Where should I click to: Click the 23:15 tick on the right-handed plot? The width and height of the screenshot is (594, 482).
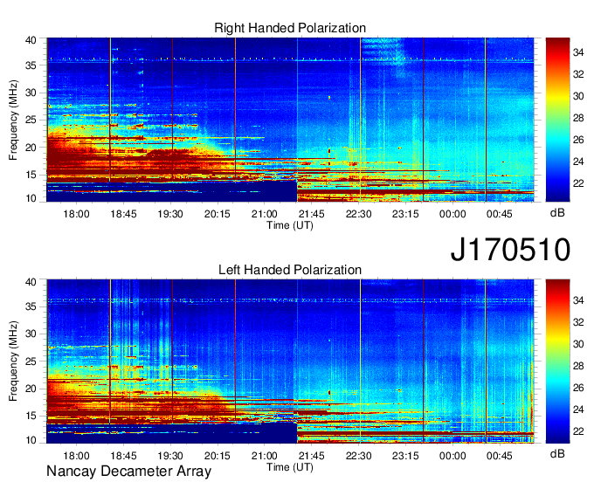pos(405,214)
